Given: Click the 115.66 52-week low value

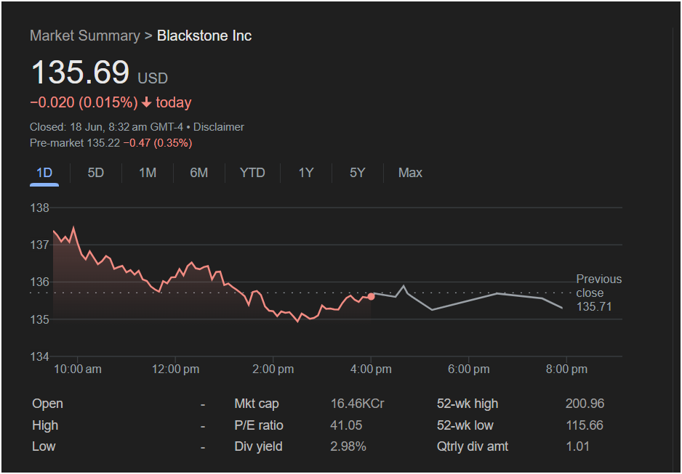Looking at the screenshot, I should (585, 425).
